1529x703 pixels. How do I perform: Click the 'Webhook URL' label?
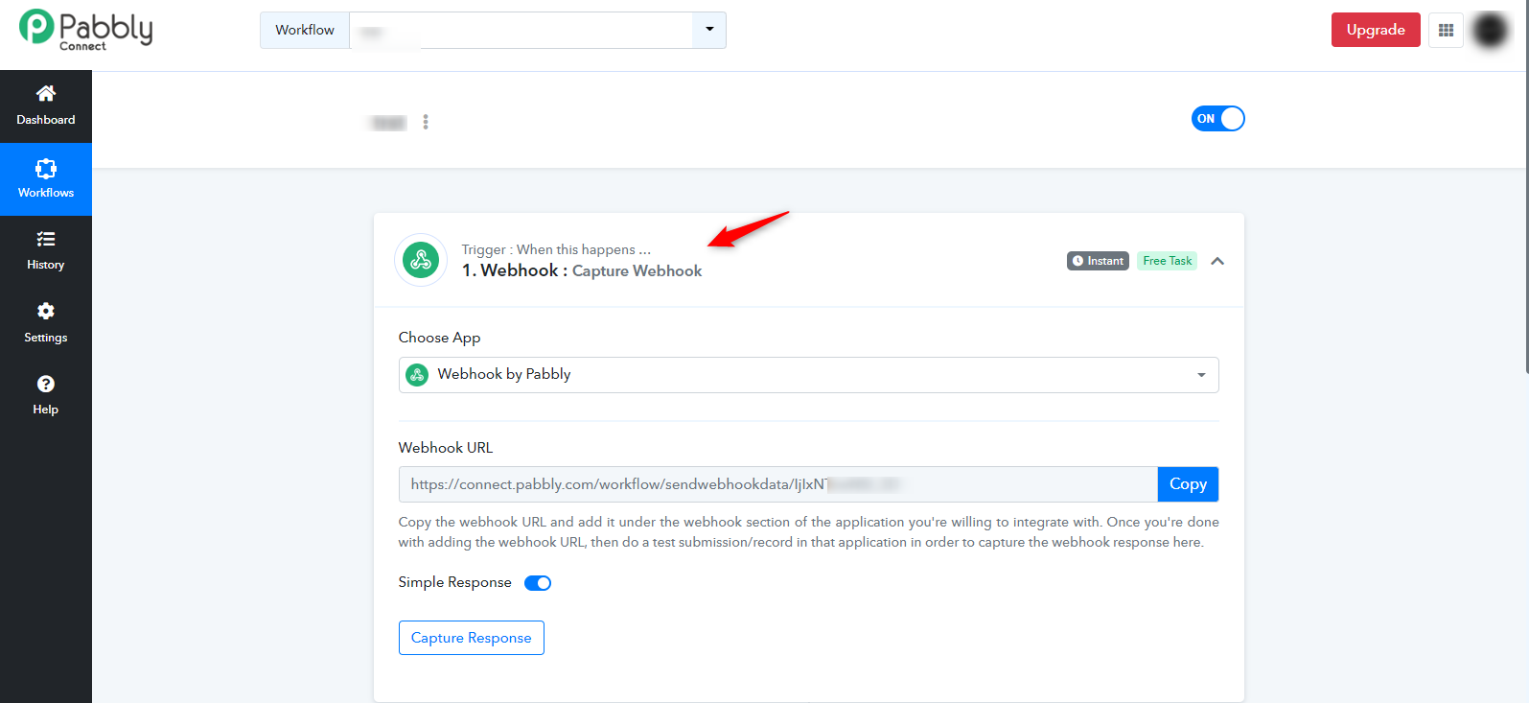click(x=446, y=448)
